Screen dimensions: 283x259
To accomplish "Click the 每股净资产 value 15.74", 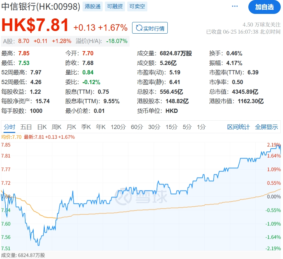I will (43, 101).
